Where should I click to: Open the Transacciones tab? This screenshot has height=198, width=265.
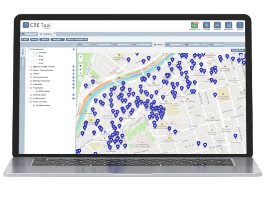tap(102, 45)
